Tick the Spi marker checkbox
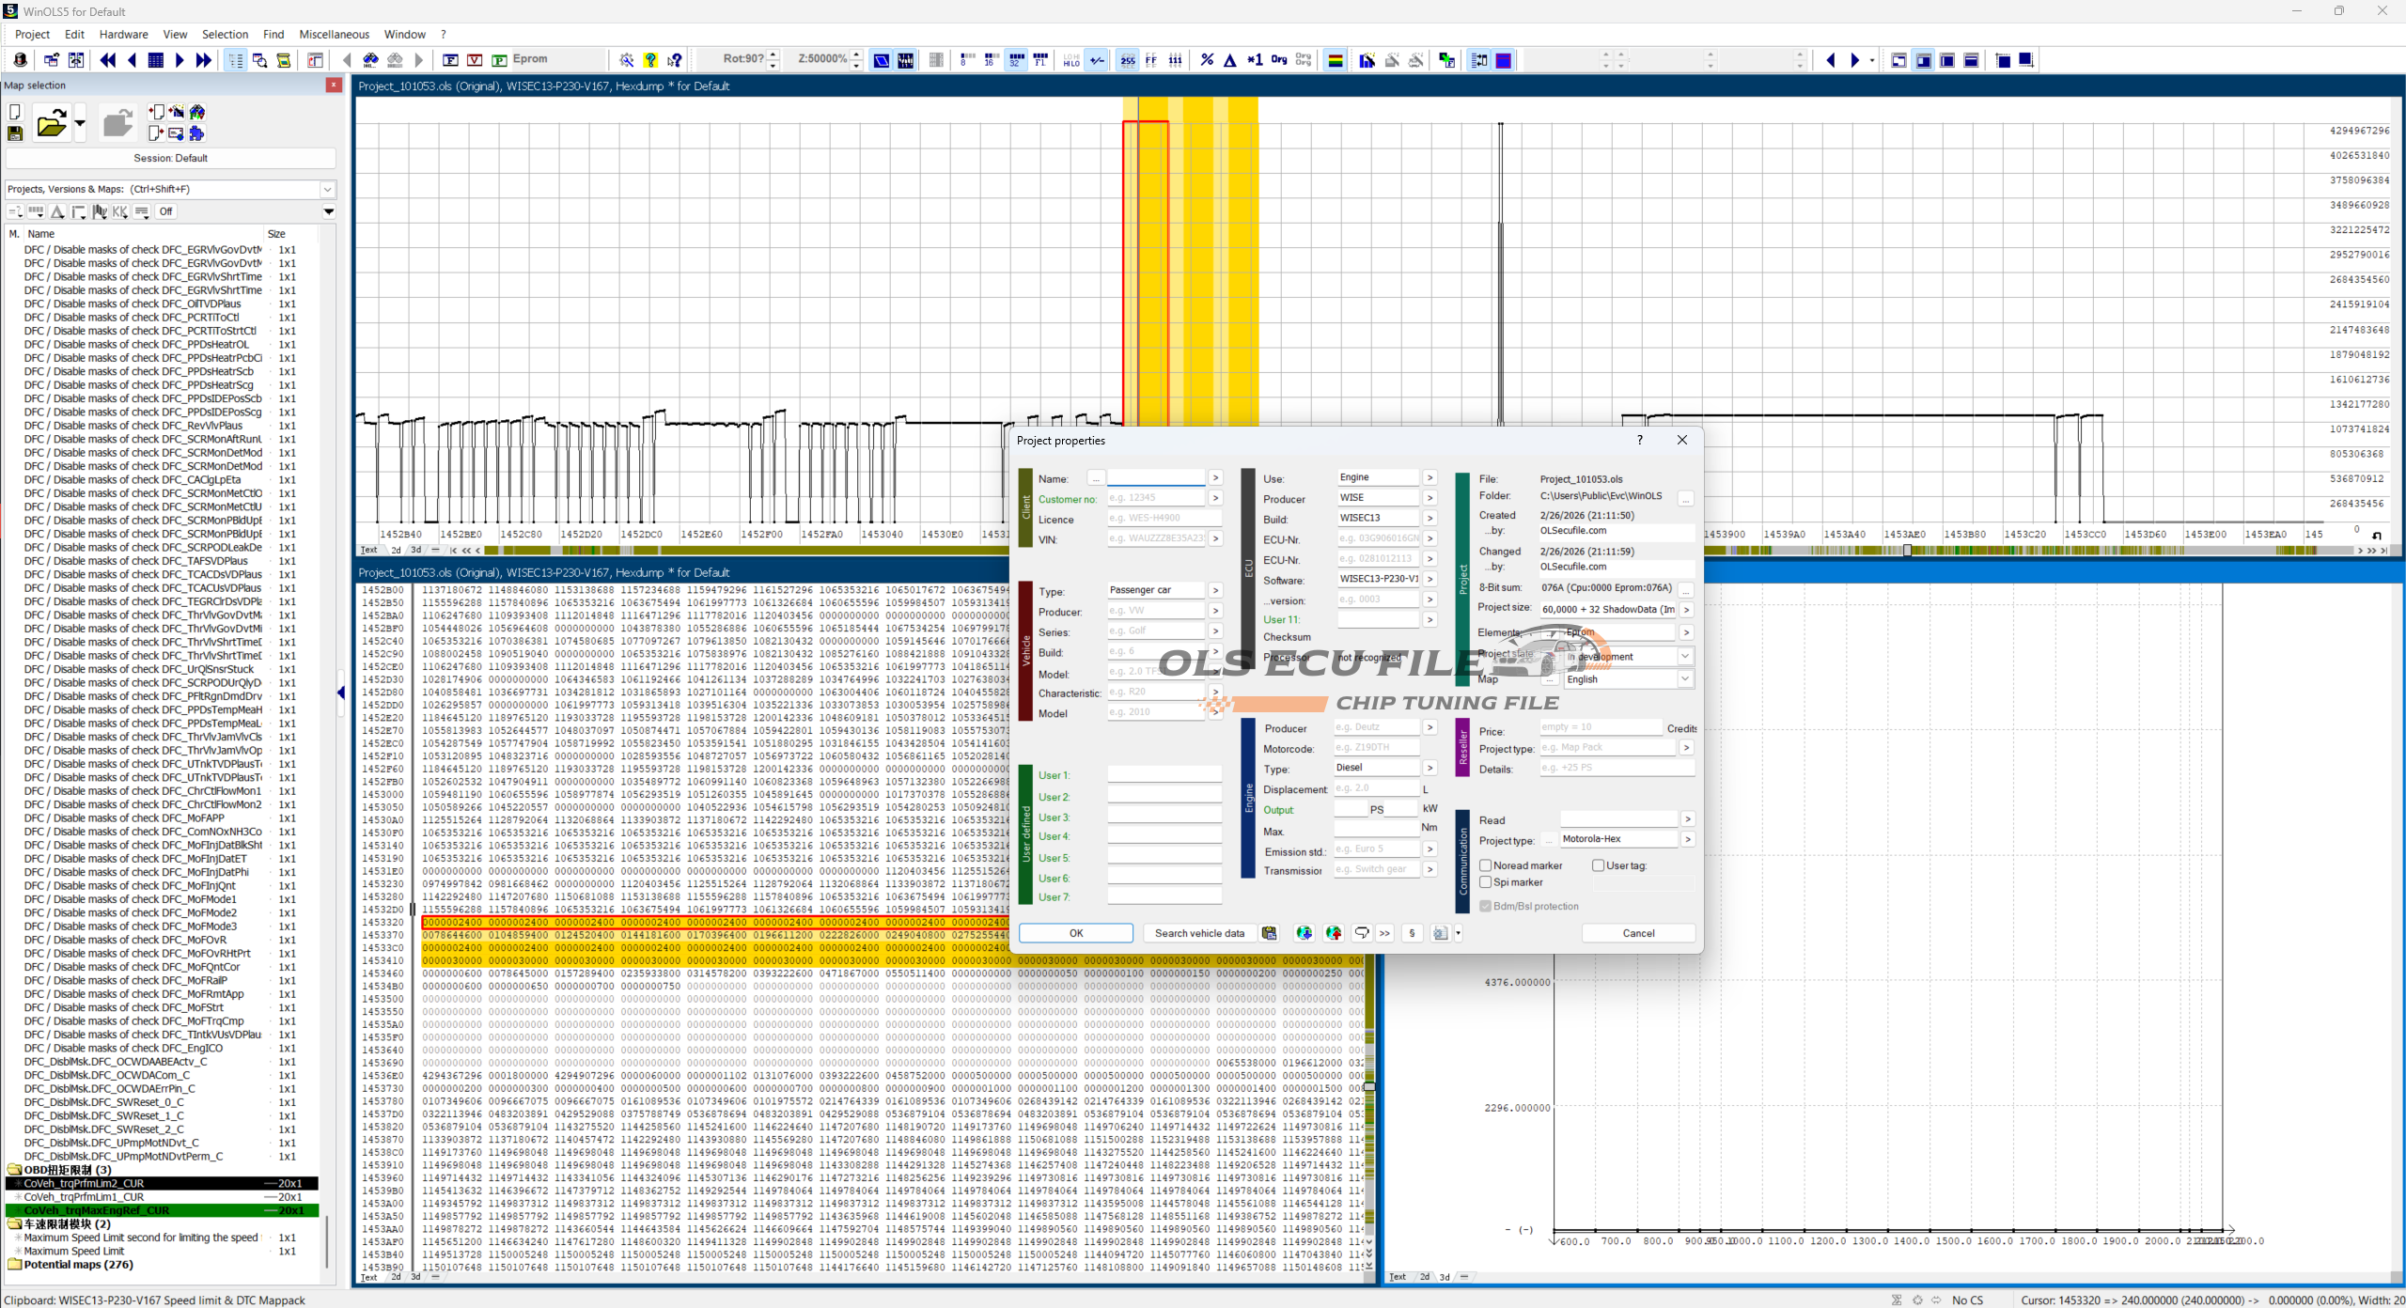The image size is (2406, 1308). [1486, 882]
